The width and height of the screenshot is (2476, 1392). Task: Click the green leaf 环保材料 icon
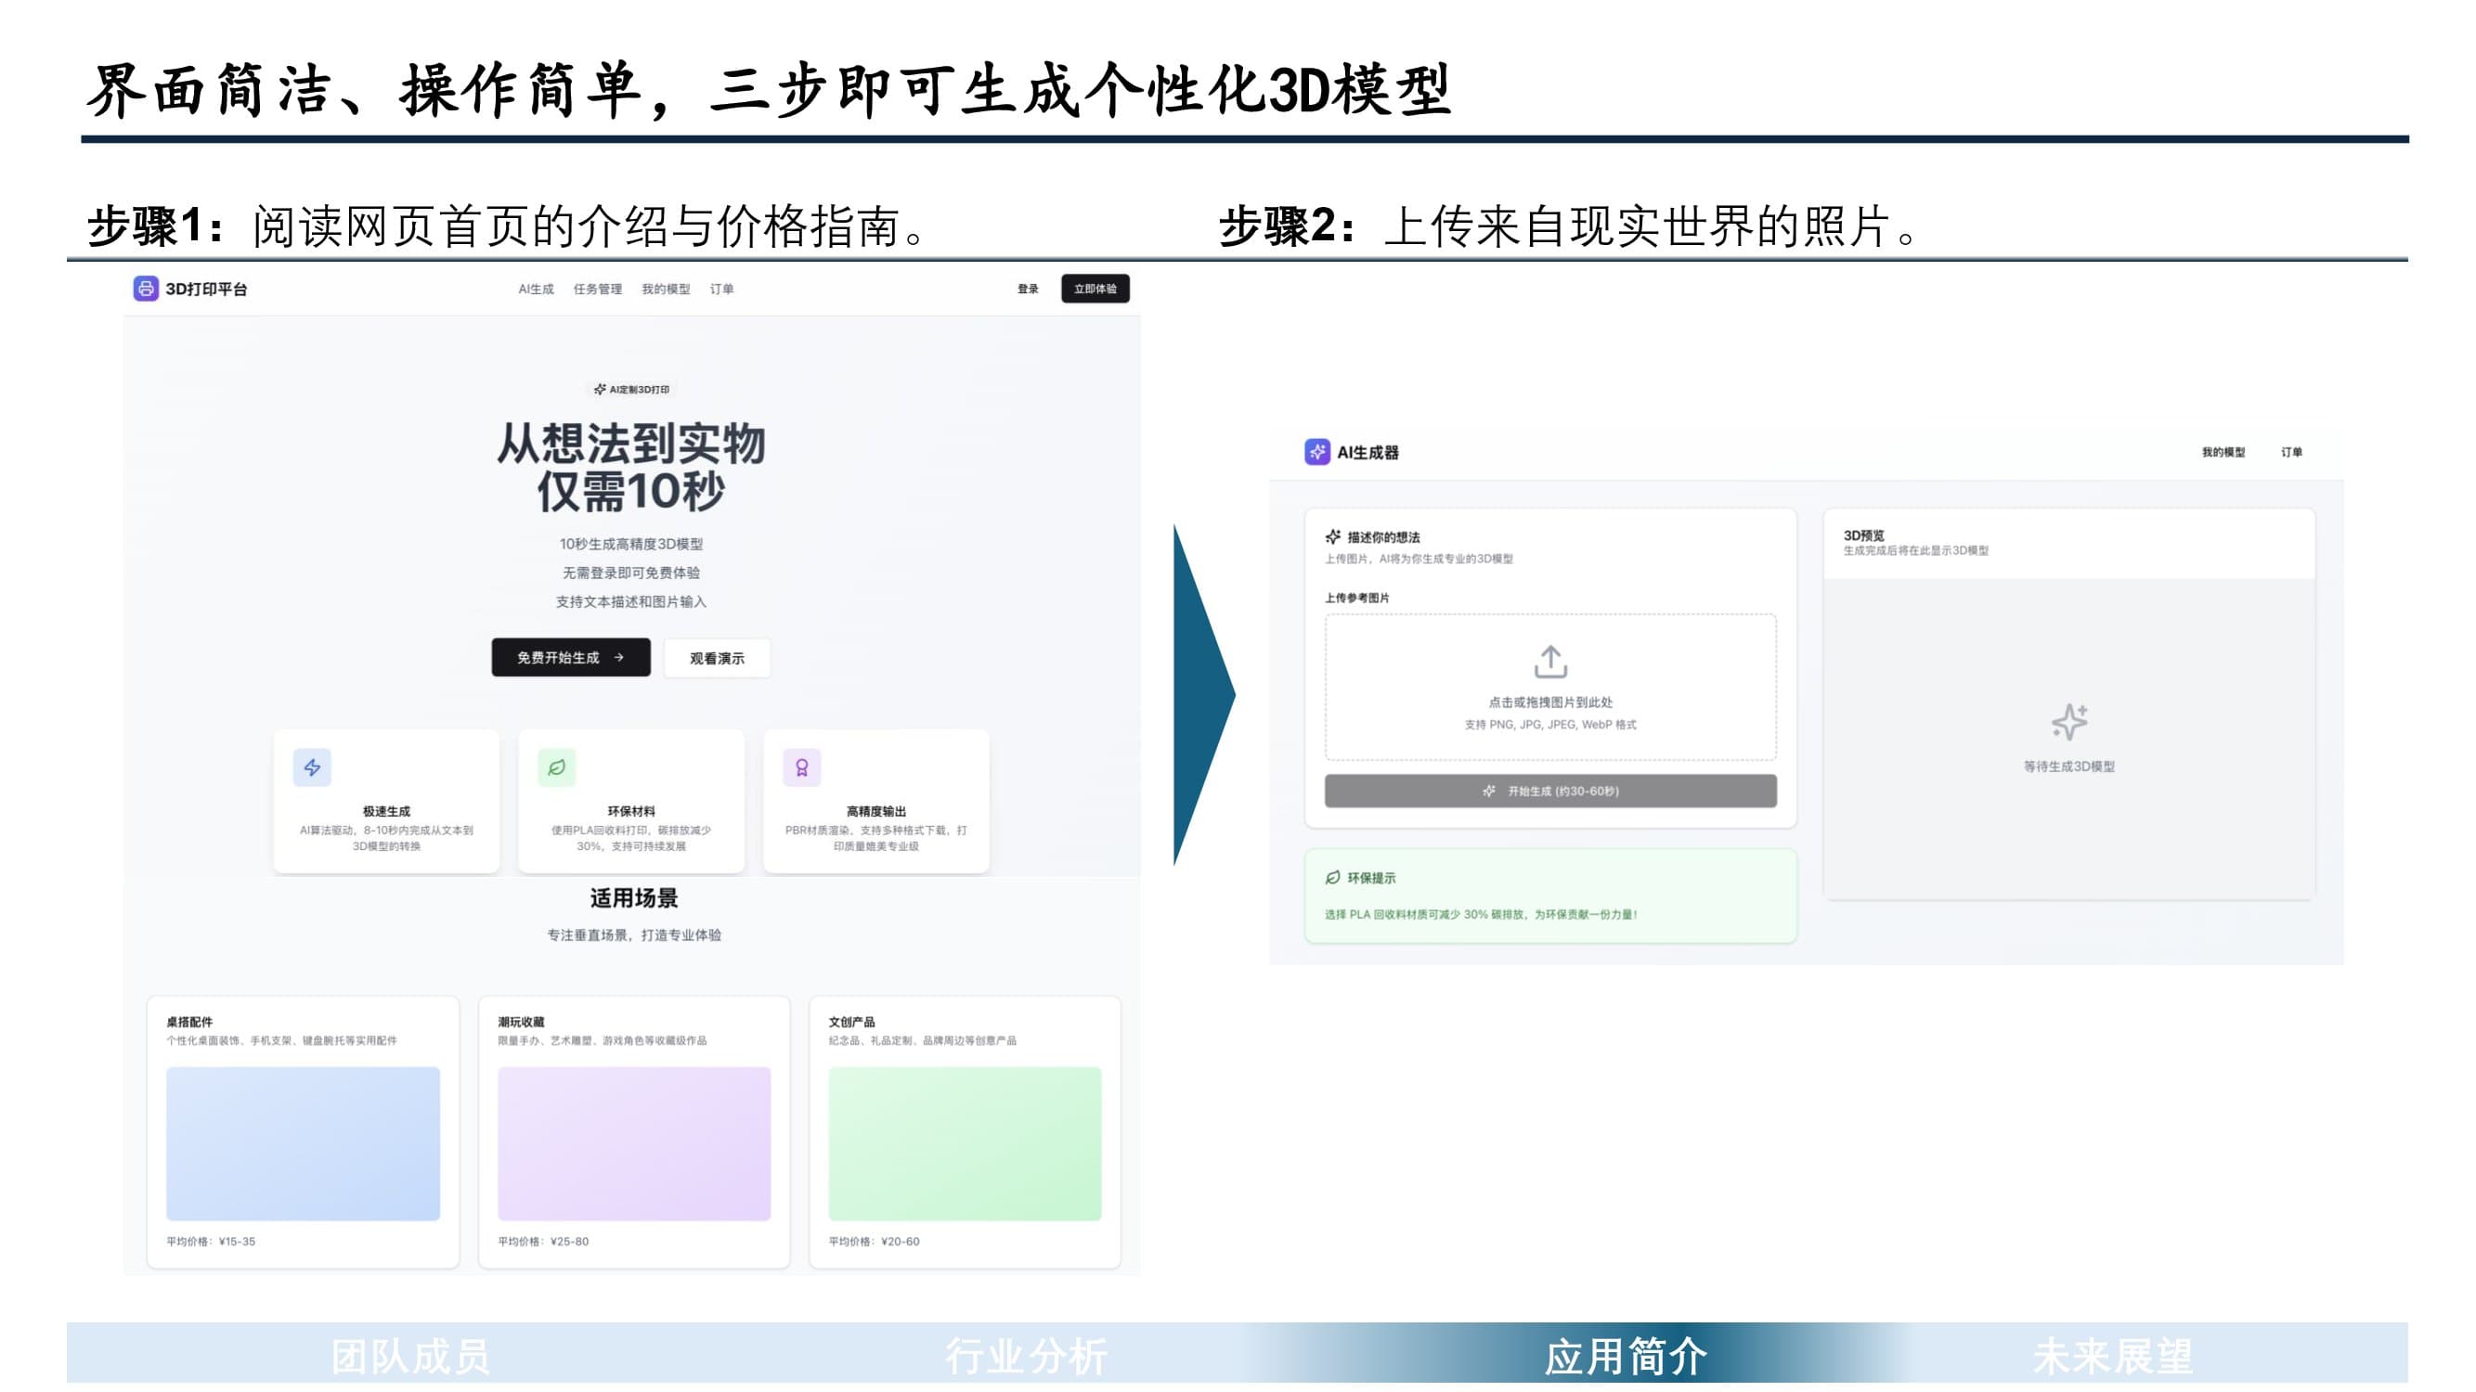point(556,767)
